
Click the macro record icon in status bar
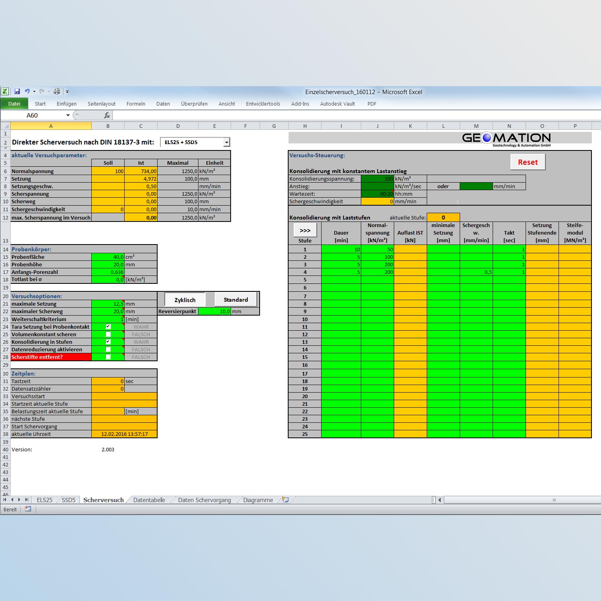coord(28,509)
